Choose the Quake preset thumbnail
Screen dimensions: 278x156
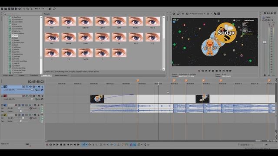[86, 37]
